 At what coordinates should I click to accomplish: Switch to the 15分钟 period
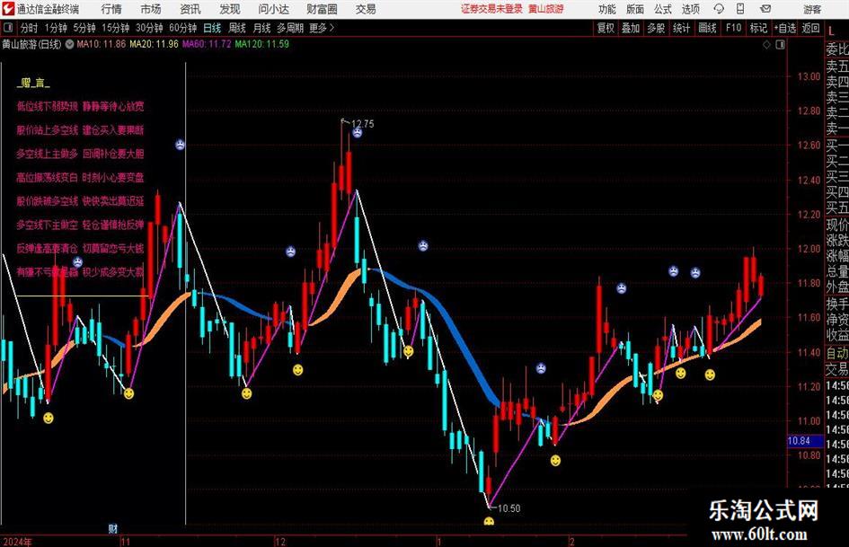[115, 28]
